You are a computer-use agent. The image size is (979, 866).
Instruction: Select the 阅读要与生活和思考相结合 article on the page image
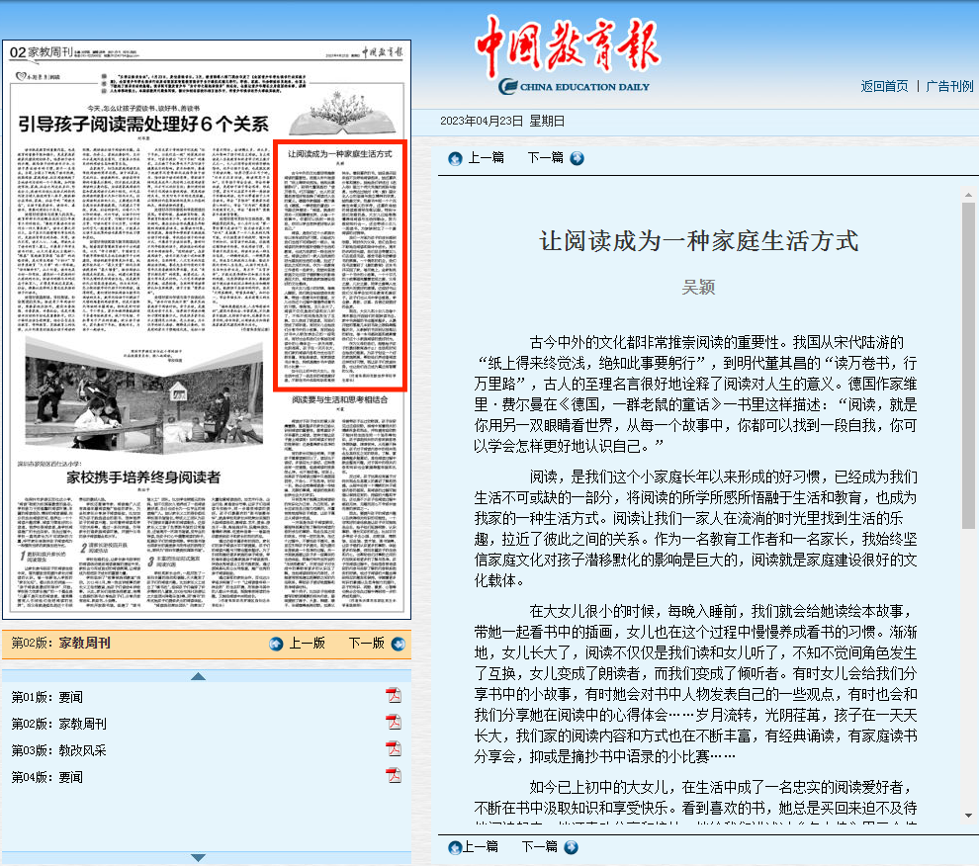click(x=340, y=399)
